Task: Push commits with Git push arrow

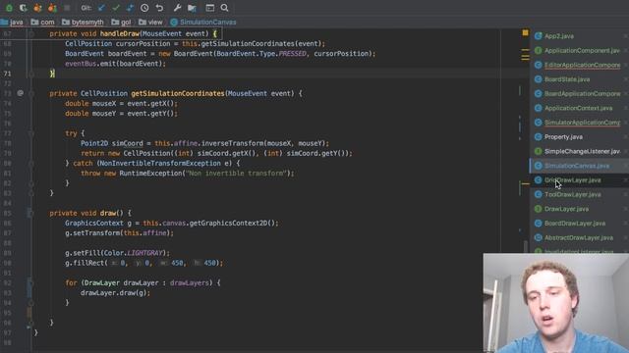Action: click(x=130, y=8)
